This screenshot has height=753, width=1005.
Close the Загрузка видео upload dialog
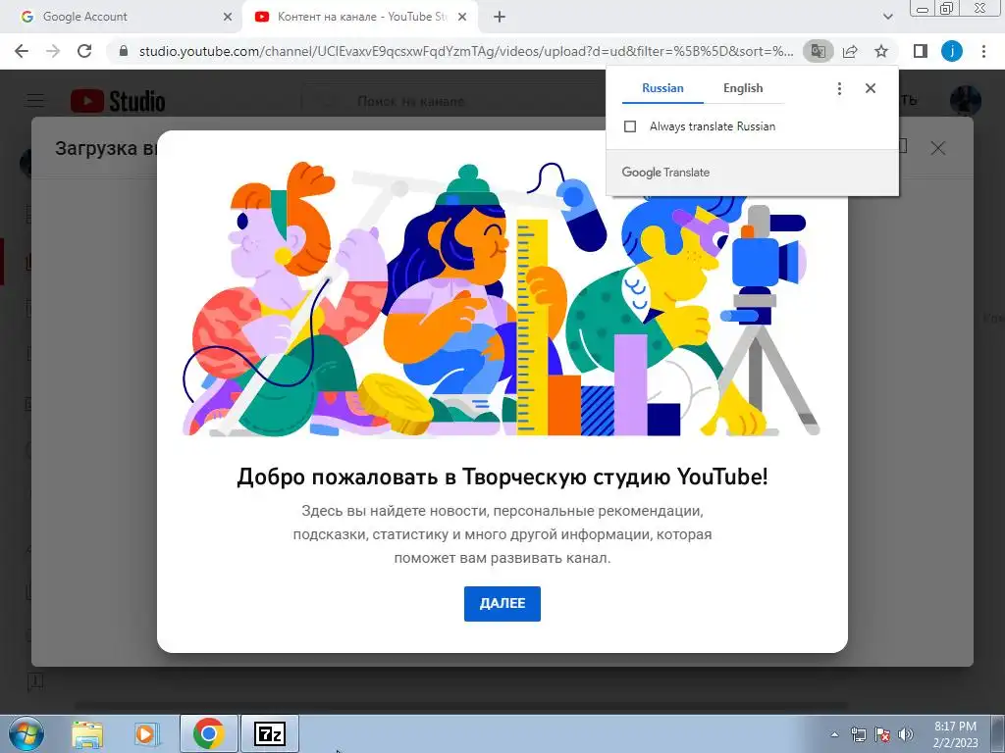coord(937,149)
